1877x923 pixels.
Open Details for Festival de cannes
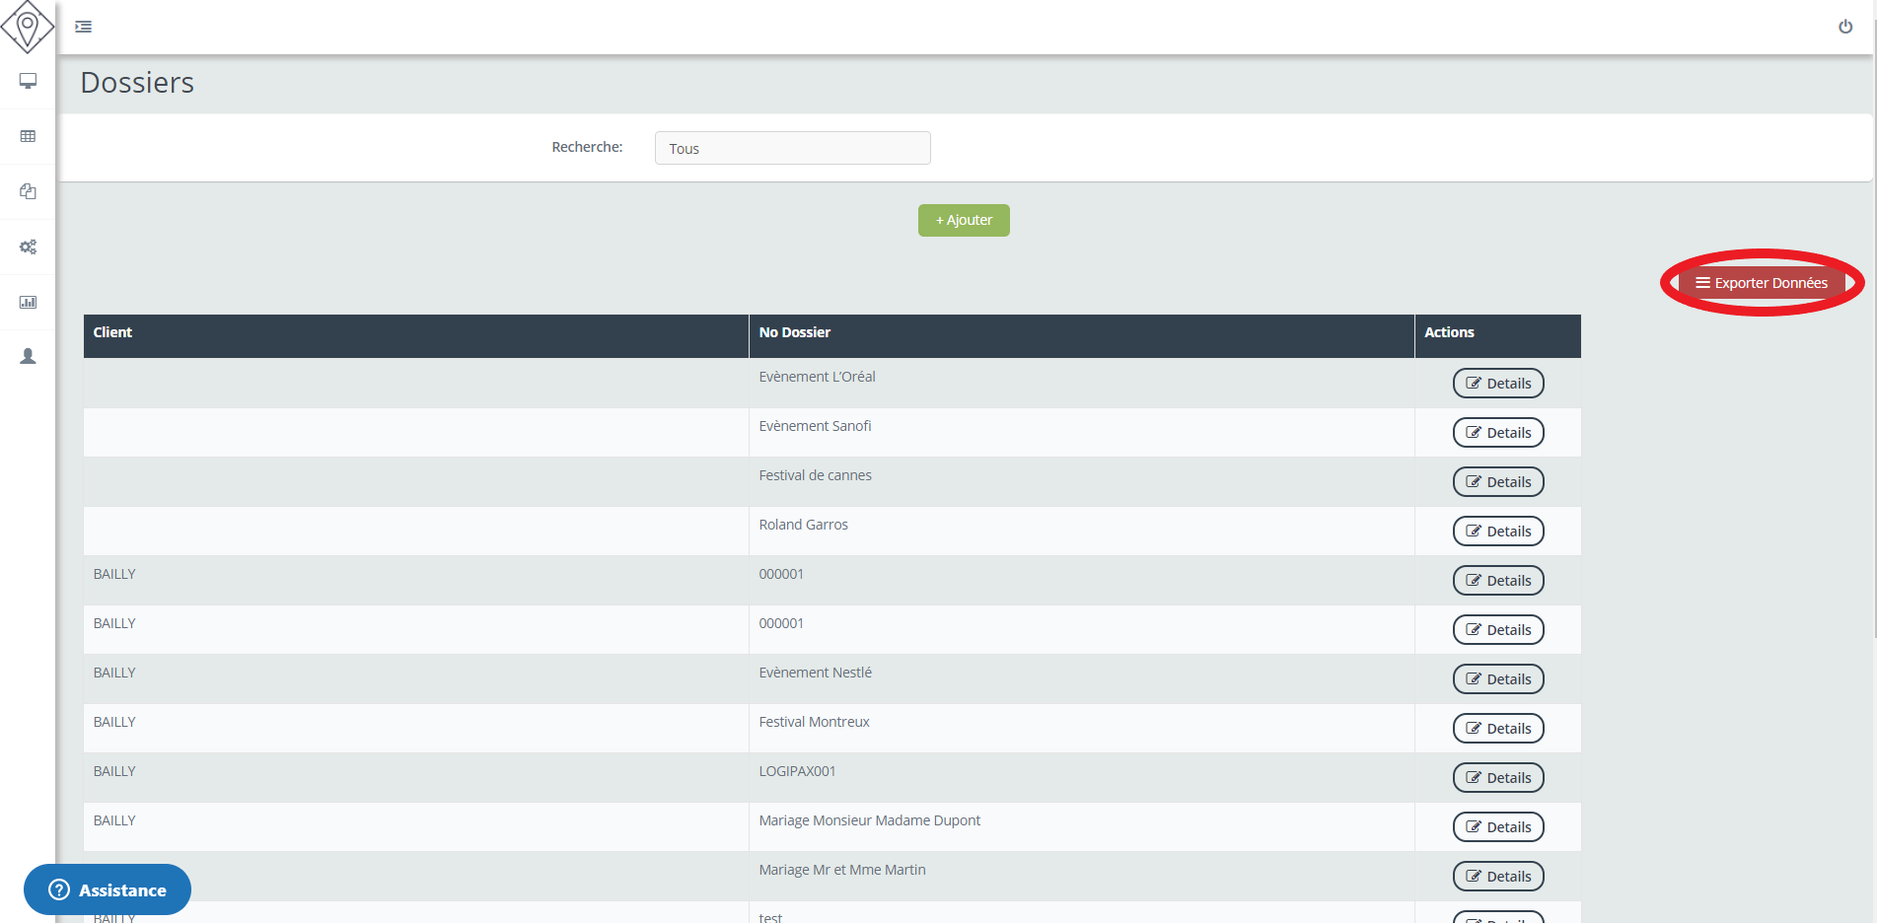[1497, 482]
